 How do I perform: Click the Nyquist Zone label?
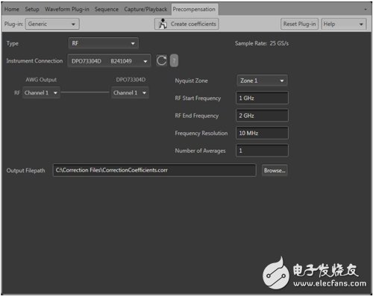coord(191,81)
